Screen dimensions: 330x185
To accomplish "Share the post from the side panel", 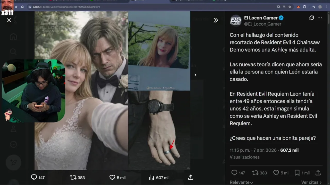I will tap(318, 173).
